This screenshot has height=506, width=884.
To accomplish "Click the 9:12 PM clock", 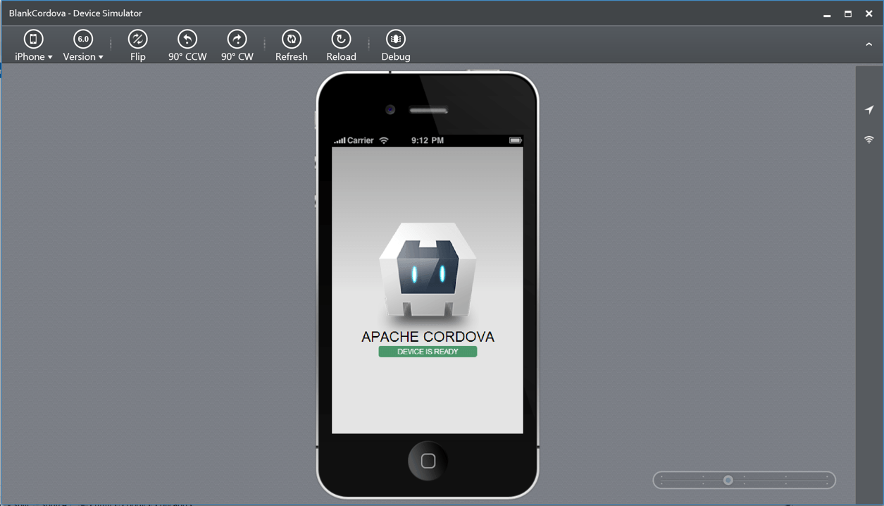I will 428,140.
